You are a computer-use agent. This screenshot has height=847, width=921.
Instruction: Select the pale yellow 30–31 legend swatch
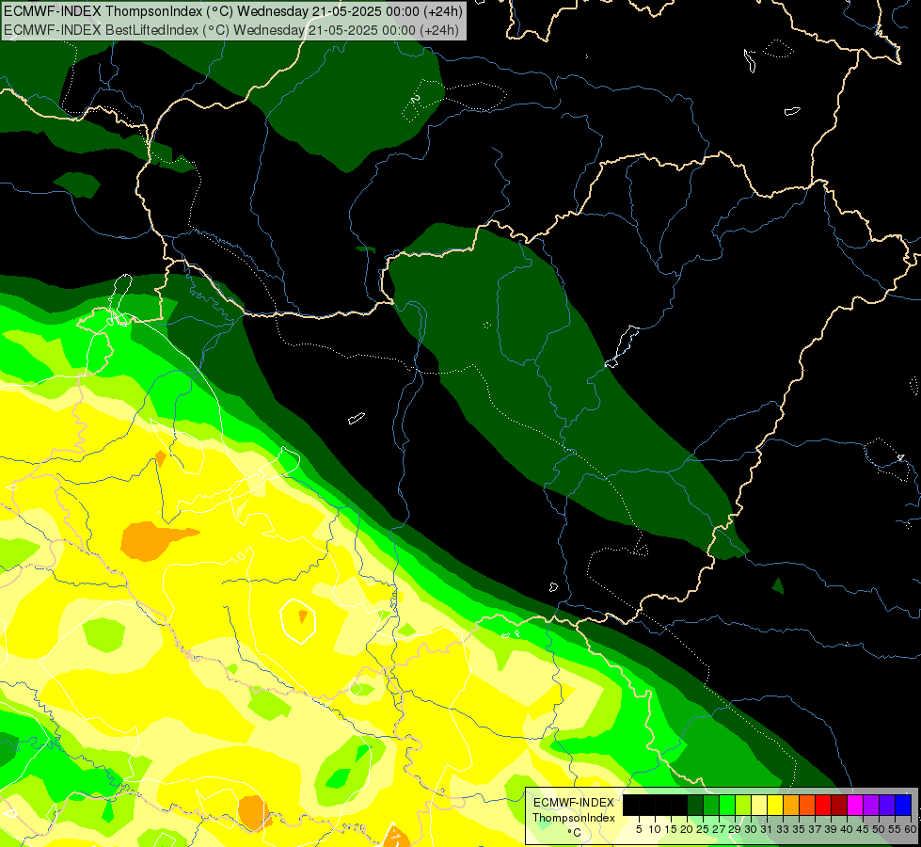759,805
